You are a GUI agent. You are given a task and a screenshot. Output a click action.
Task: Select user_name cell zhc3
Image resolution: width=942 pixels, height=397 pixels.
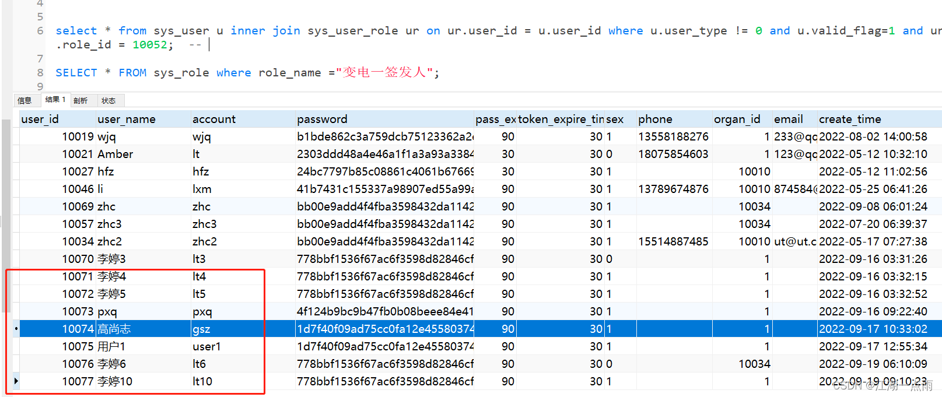tap(143, 224)
